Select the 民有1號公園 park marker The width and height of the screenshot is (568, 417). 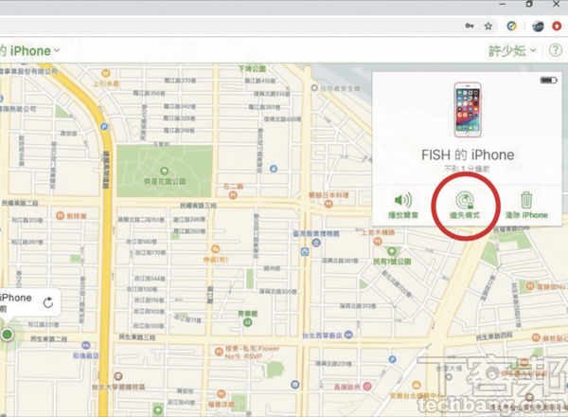[x=392, y=251]
